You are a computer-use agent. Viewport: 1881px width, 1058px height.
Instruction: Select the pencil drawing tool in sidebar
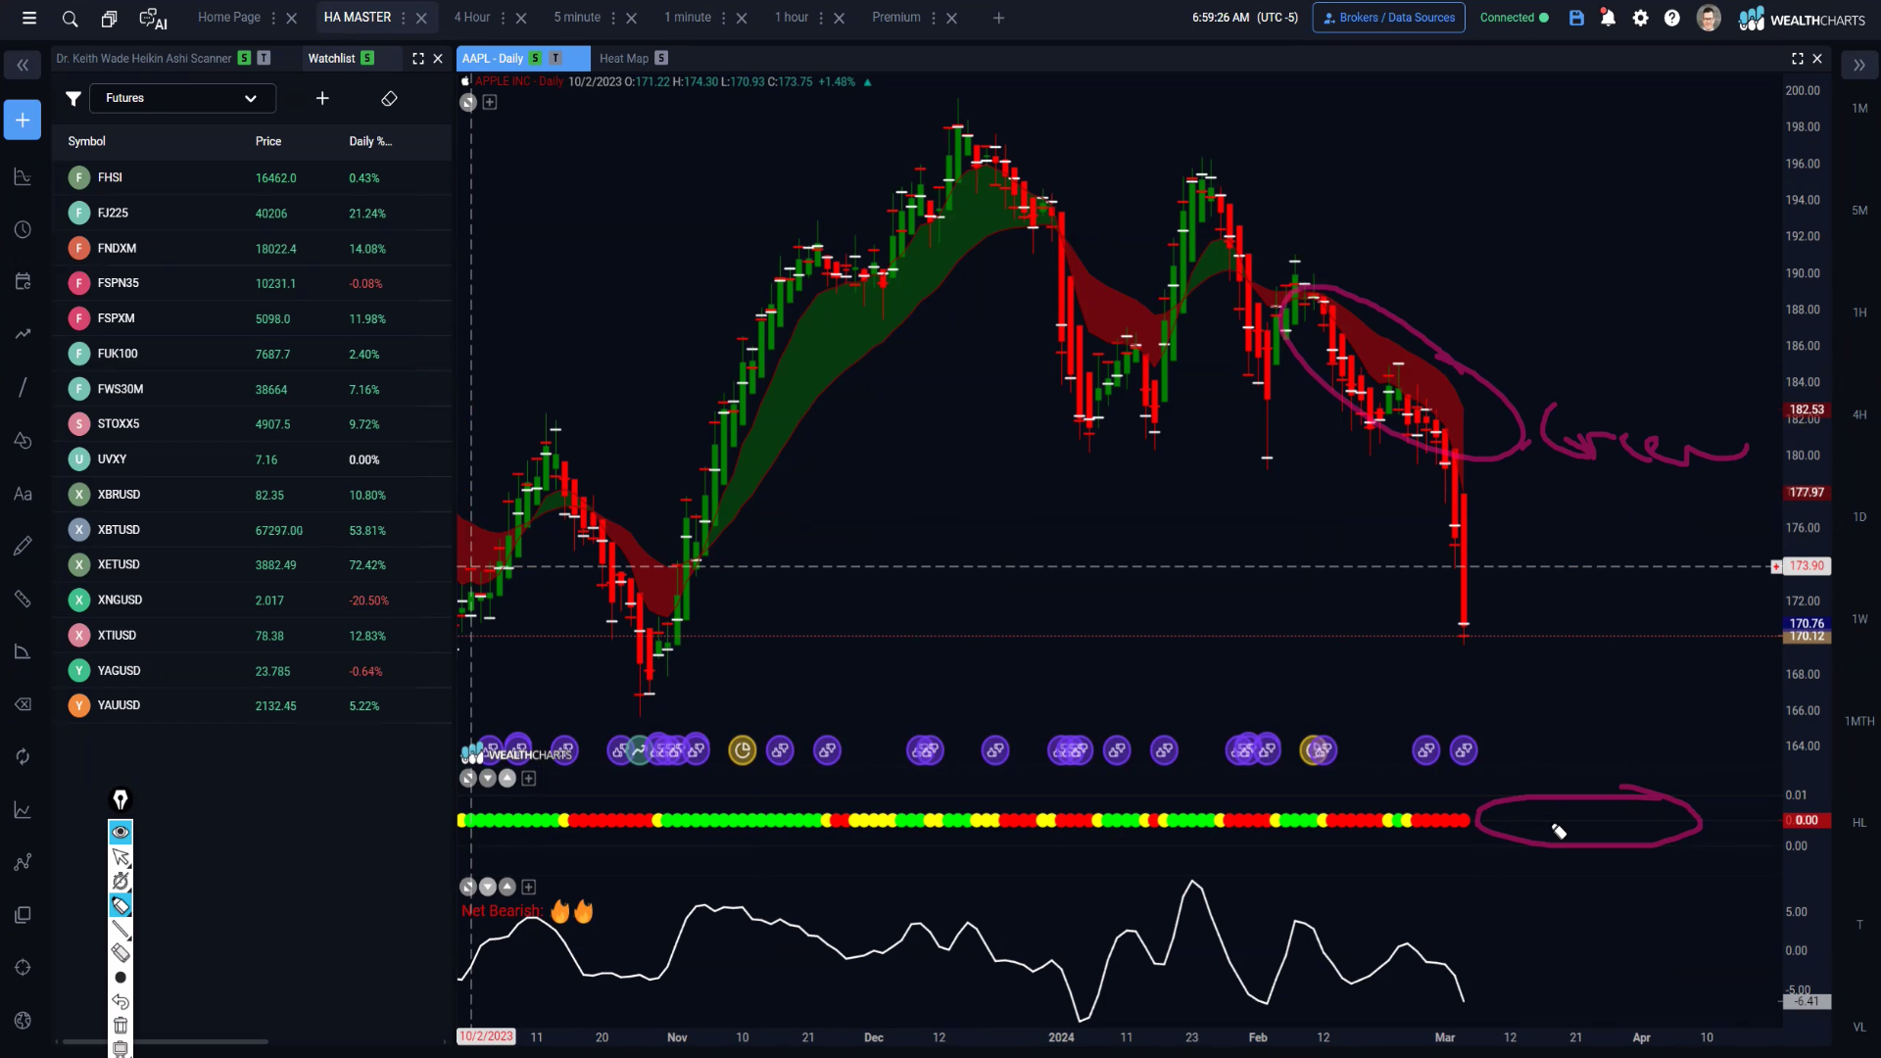23,546
